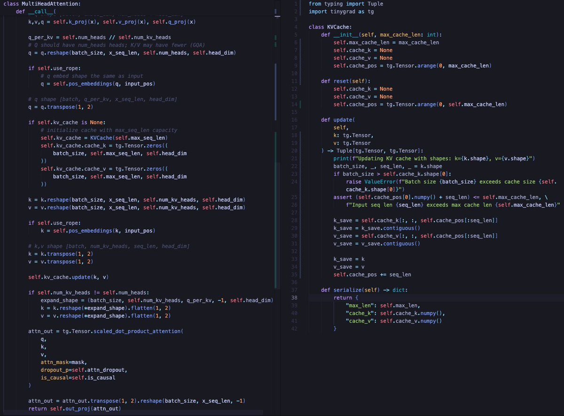Click the '"cache_k": self.cache_k.numpy(),' entry
Image resolution: width=564 pixels, height=416 pixels.
[395, 313]
